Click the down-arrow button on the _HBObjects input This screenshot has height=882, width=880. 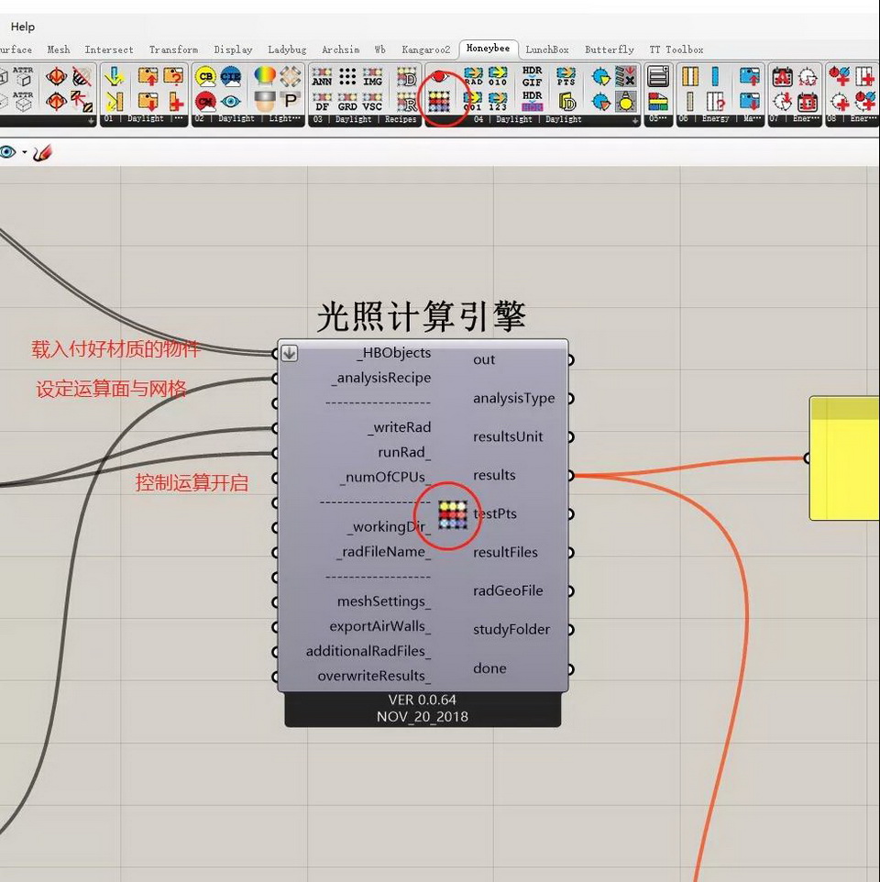pos(290,353)
